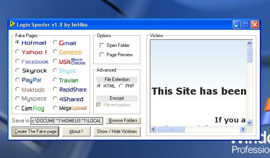Select the PayPal radio button

[x=17, y=80]
